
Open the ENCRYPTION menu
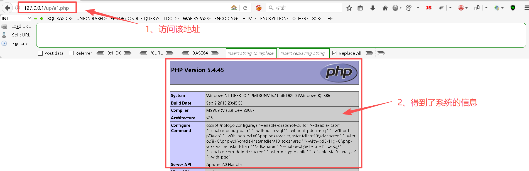tap(274, 18)
